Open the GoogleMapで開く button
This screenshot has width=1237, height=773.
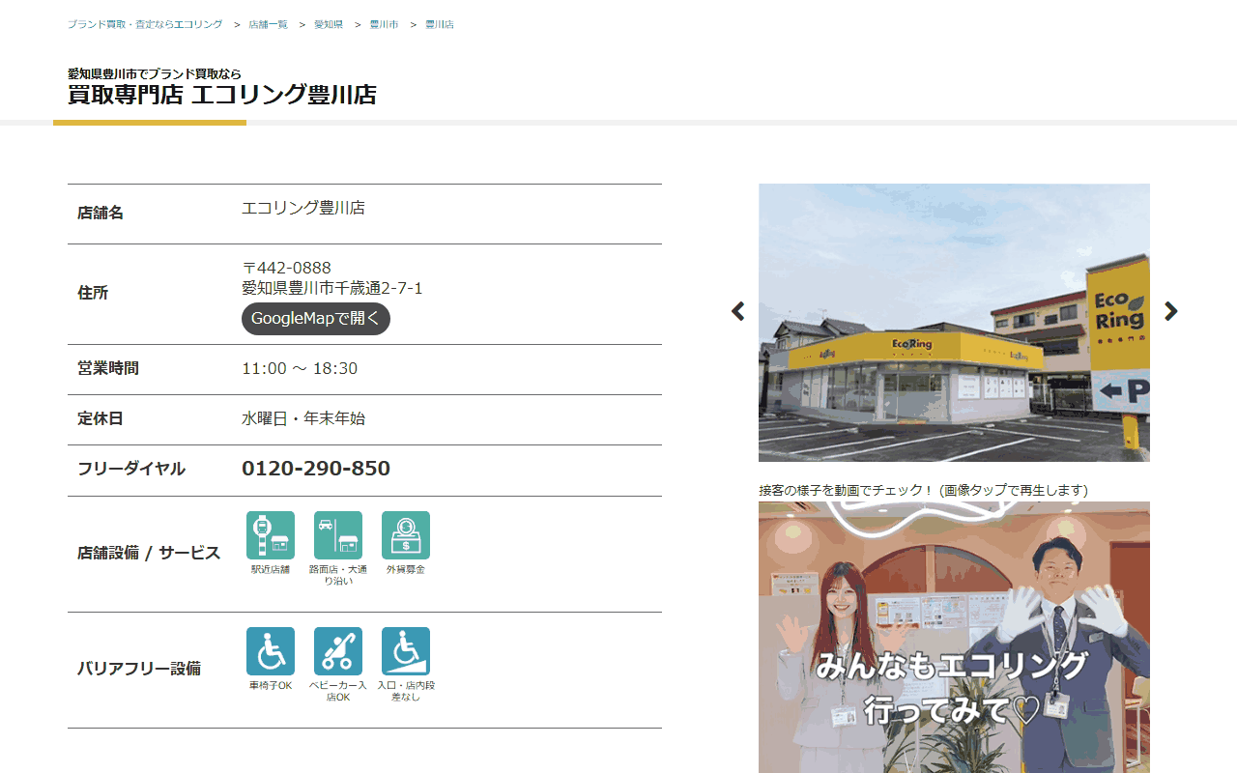point(316,319)
